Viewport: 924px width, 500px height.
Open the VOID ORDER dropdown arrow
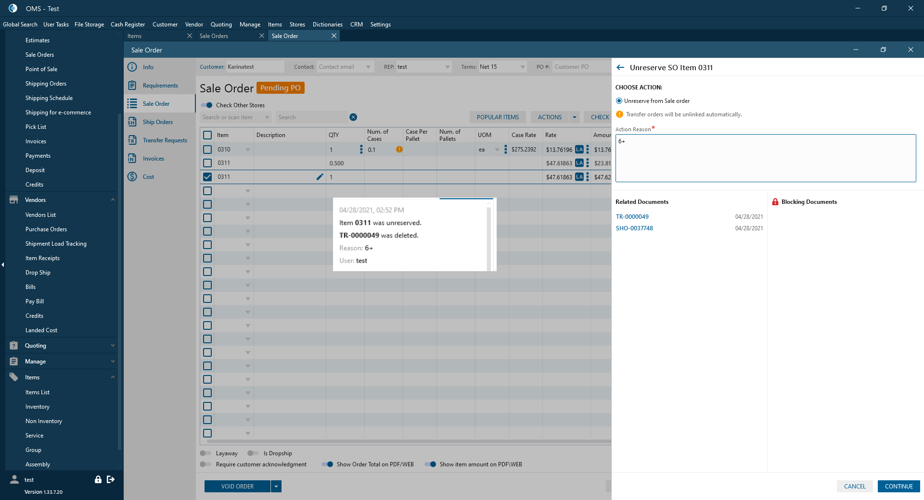[x=276, y=487]
